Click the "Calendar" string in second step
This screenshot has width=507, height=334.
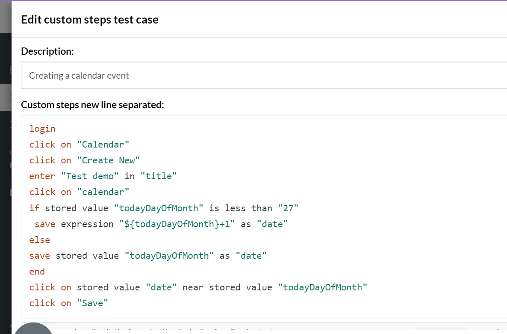click(x=103, y=145)
